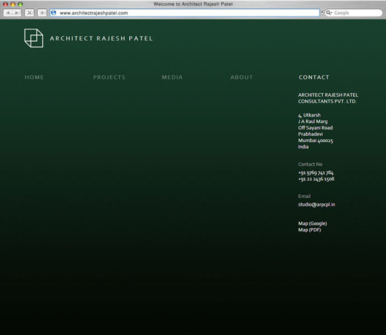386x335 pixels.
Task: Open the ABOUT navigation item
Action: (242, 77)
